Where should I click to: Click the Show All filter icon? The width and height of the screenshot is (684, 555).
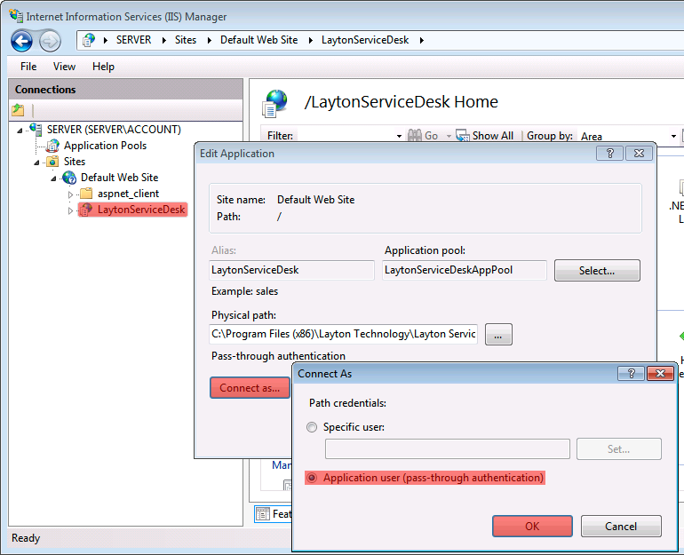(x=463, y=136)
